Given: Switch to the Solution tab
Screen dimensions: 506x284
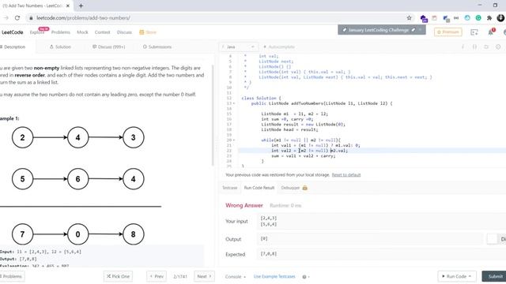Looking at the screenshot, I should (60, 47).
